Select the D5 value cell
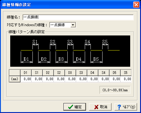The height and width of the screenshot is (113, 141). pos(115,79)
